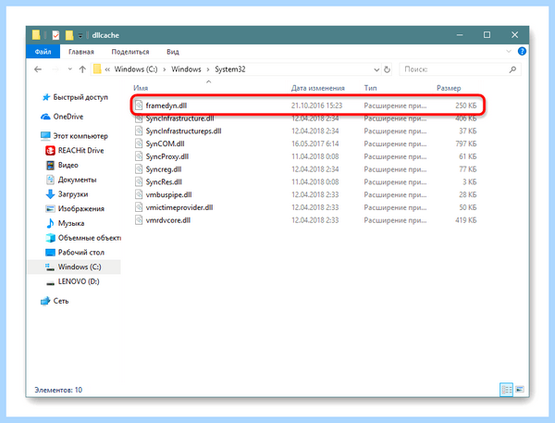Click Windows folder in address breadcrumb
Screen dimensions: 555x423
(186, 69)
